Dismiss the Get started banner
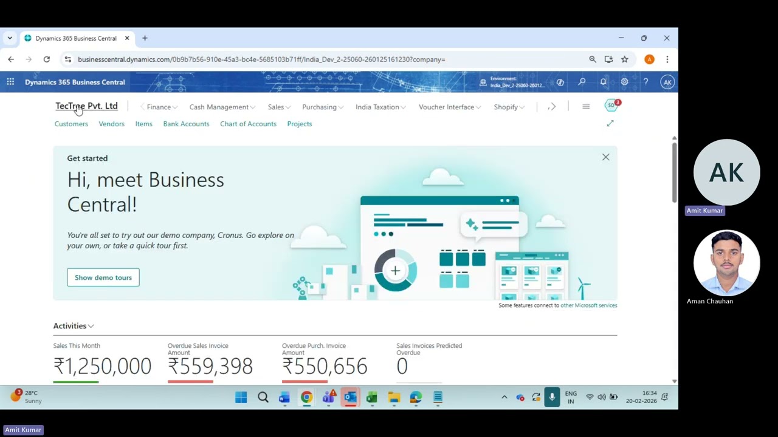This screenshot has height=437, width=778. point(605,157)
